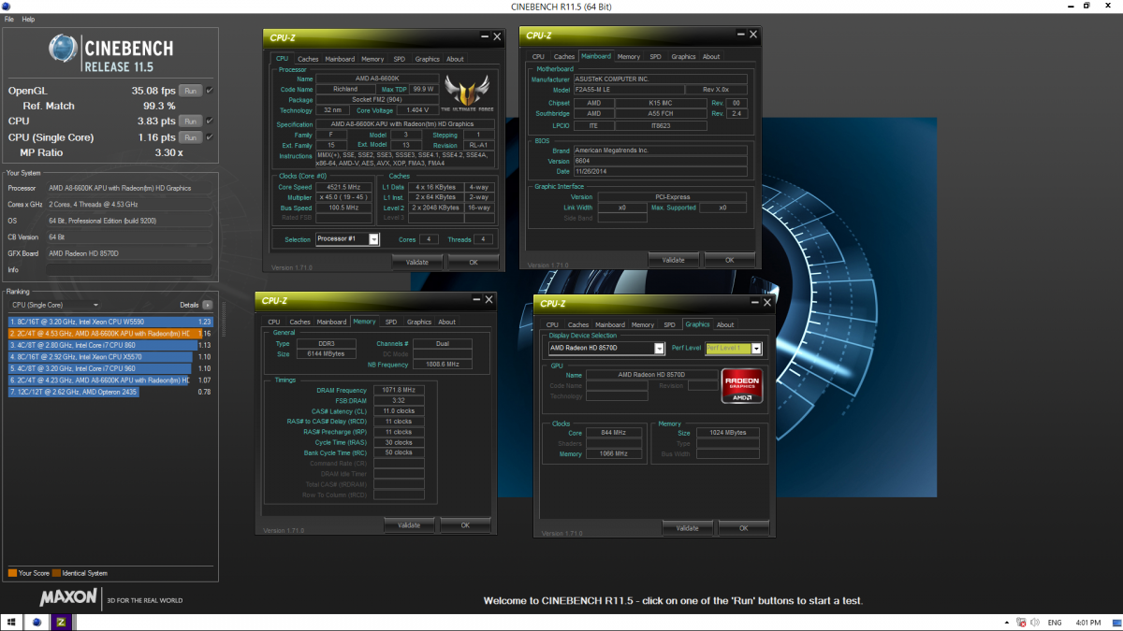Click the Identical System legend swatch

pyautogui.click(x=57, y=573)
